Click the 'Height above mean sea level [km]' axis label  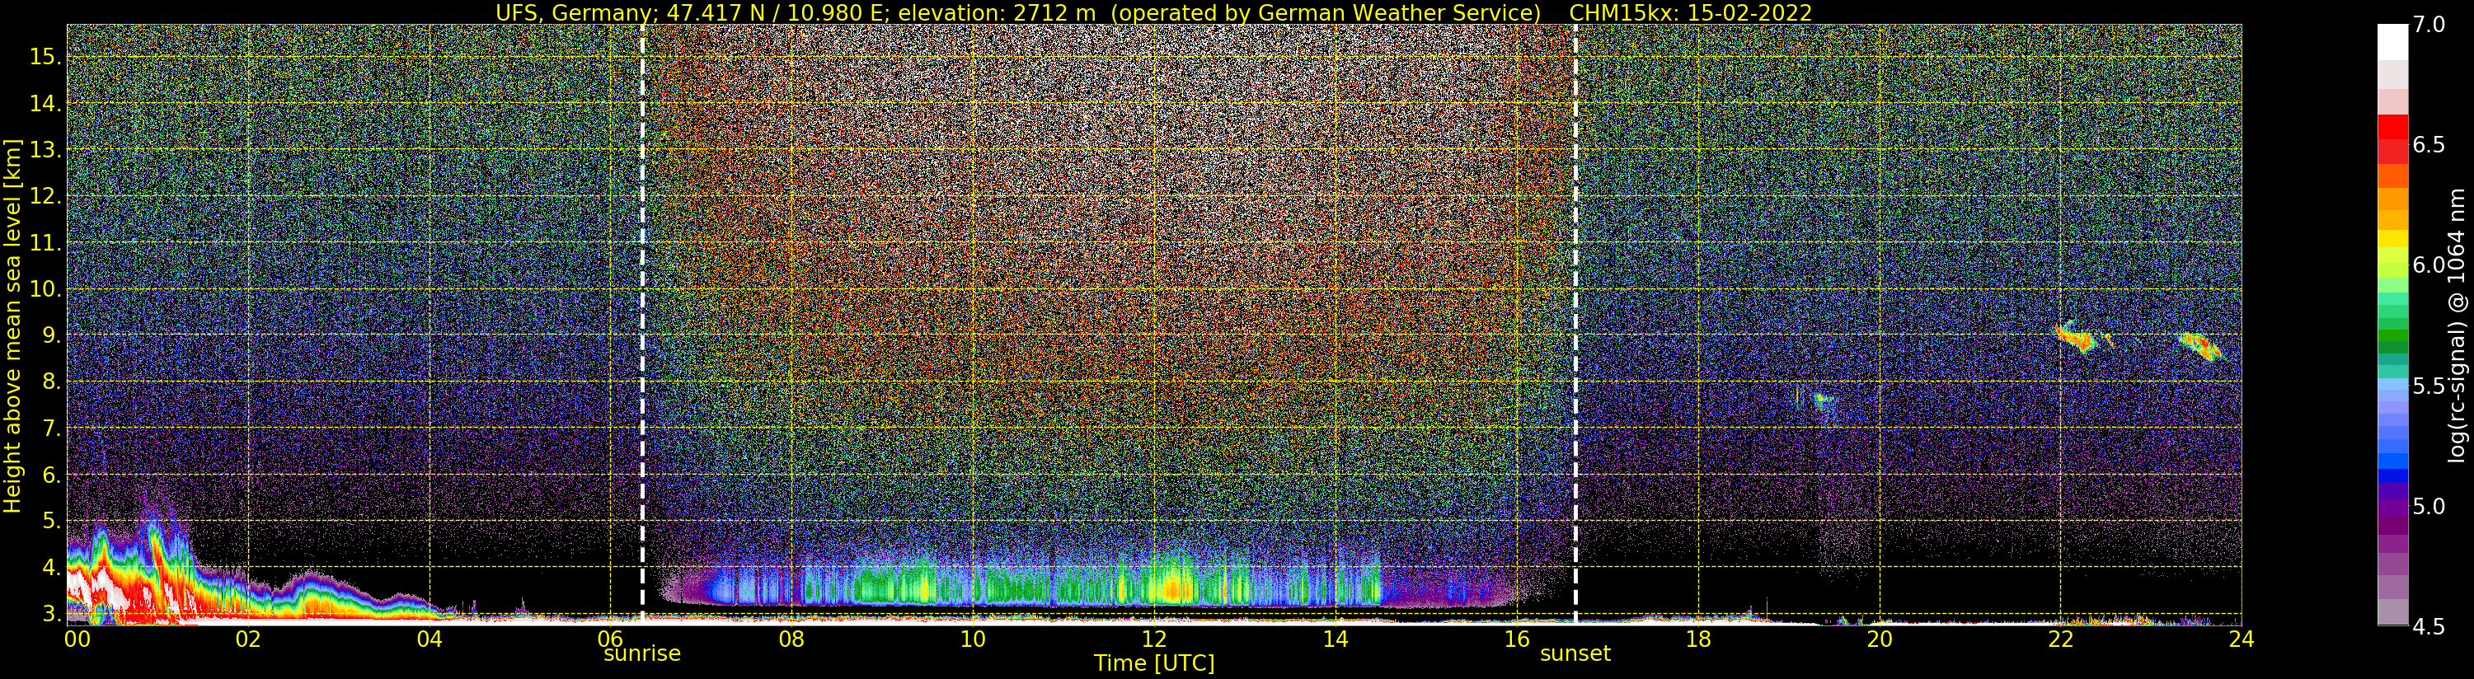pyautogui.click(x=12, y=325)
